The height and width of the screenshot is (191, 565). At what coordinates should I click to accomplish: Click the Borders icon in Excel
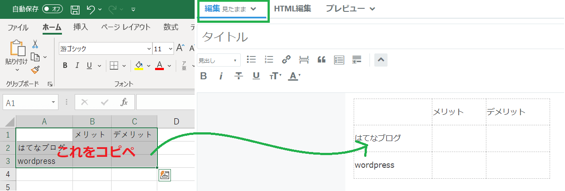point(114,66)
